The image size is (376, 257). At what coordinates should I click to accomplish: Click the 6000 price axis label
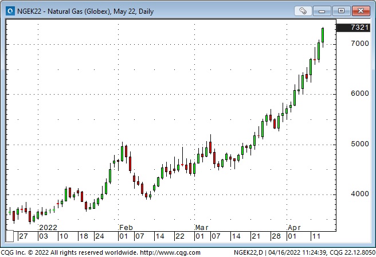pos(360,94)
